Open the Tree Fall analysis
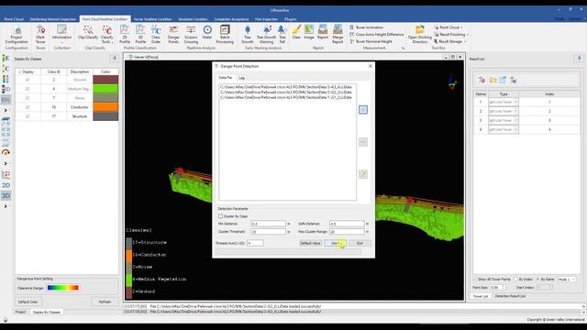This screenshot has height=330, width=587. click(x=282, y=35)
